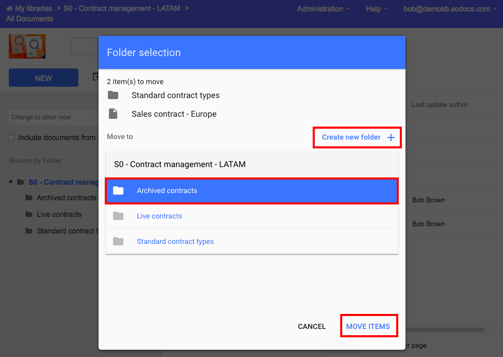Open the Administration dropdown menu
503x357 pixels.
[323, 9]
